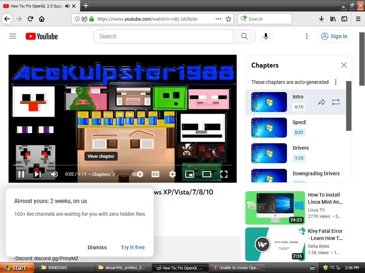This screenshot has height=273, width=365.
Task: Close the Chapters panel
Action: click(344, 65)
